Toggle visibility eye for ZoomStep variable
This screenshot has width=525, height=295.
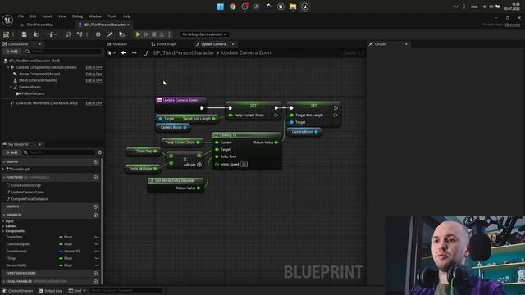pos(97,237)
